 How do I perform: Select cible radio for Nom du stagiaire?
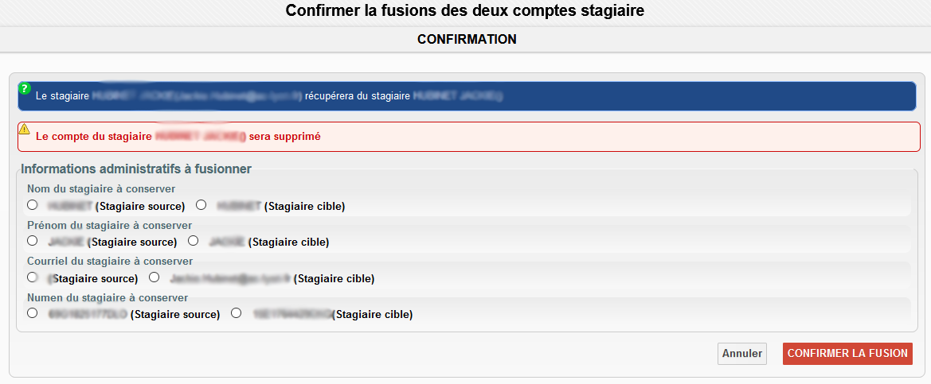click(201, 205)
